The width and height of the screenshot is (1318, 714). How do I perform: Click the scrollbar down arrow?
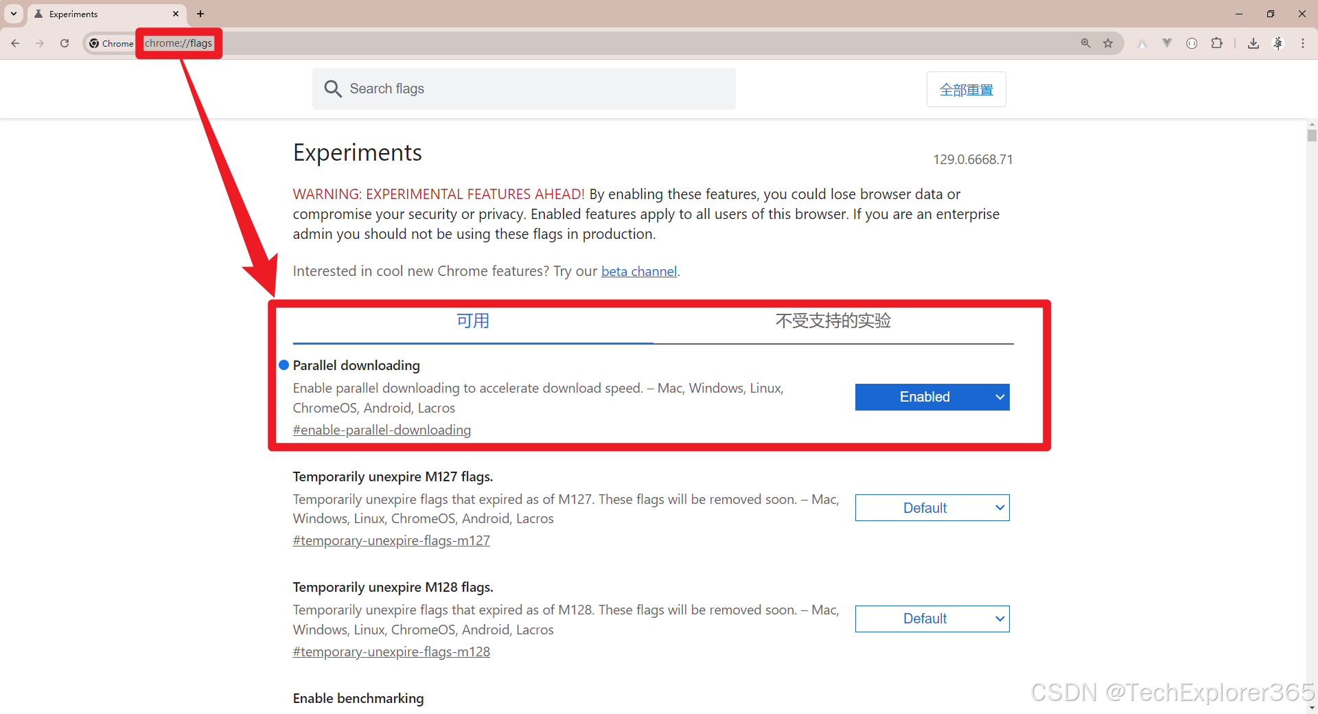pos(1313,708)
